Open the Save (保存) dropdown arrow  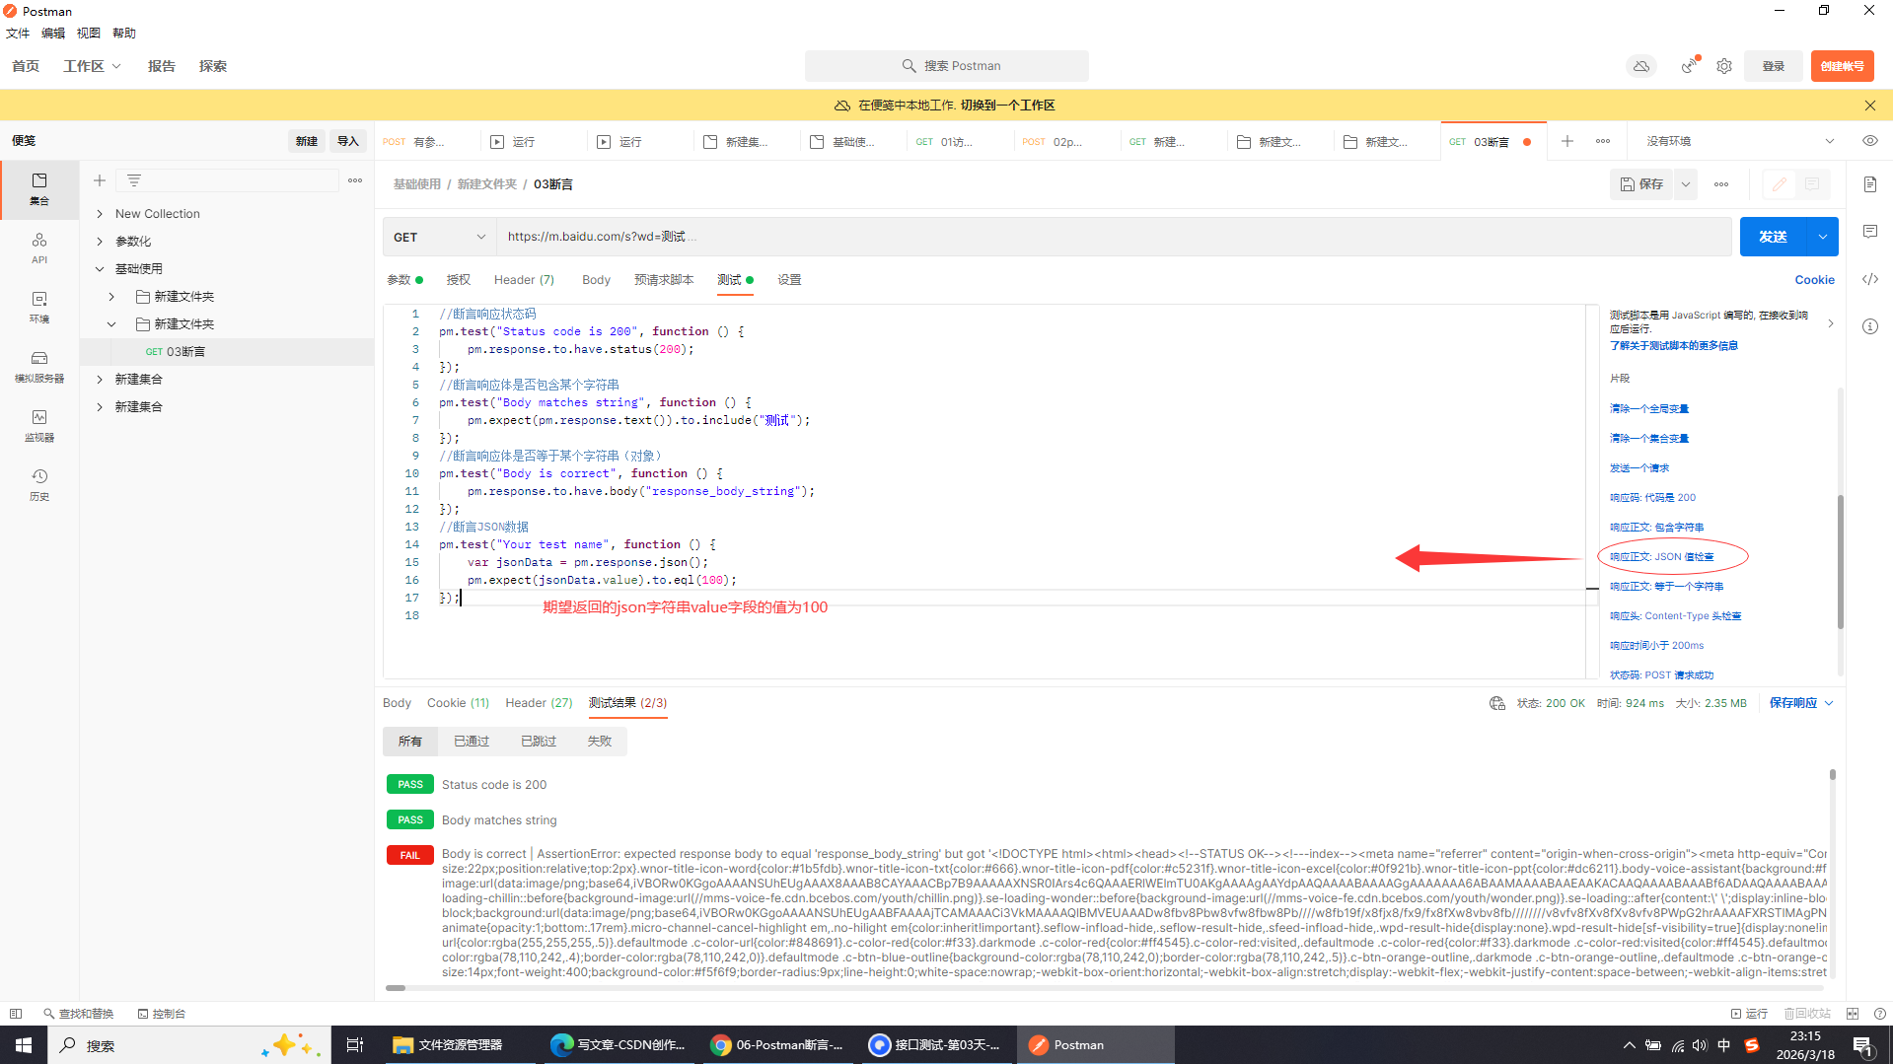[1686, 184]
